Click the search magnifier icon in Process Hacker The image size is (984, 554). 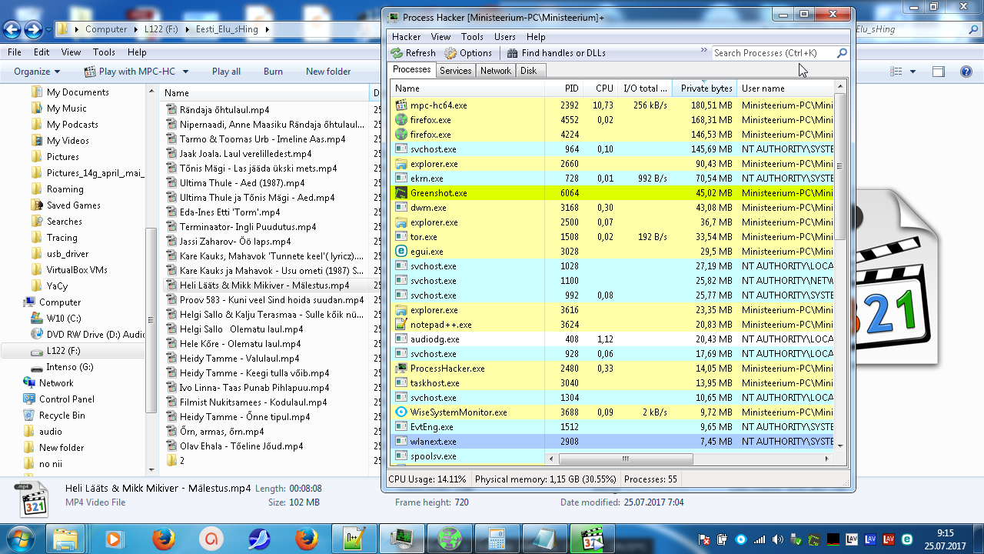pos(842,53)
